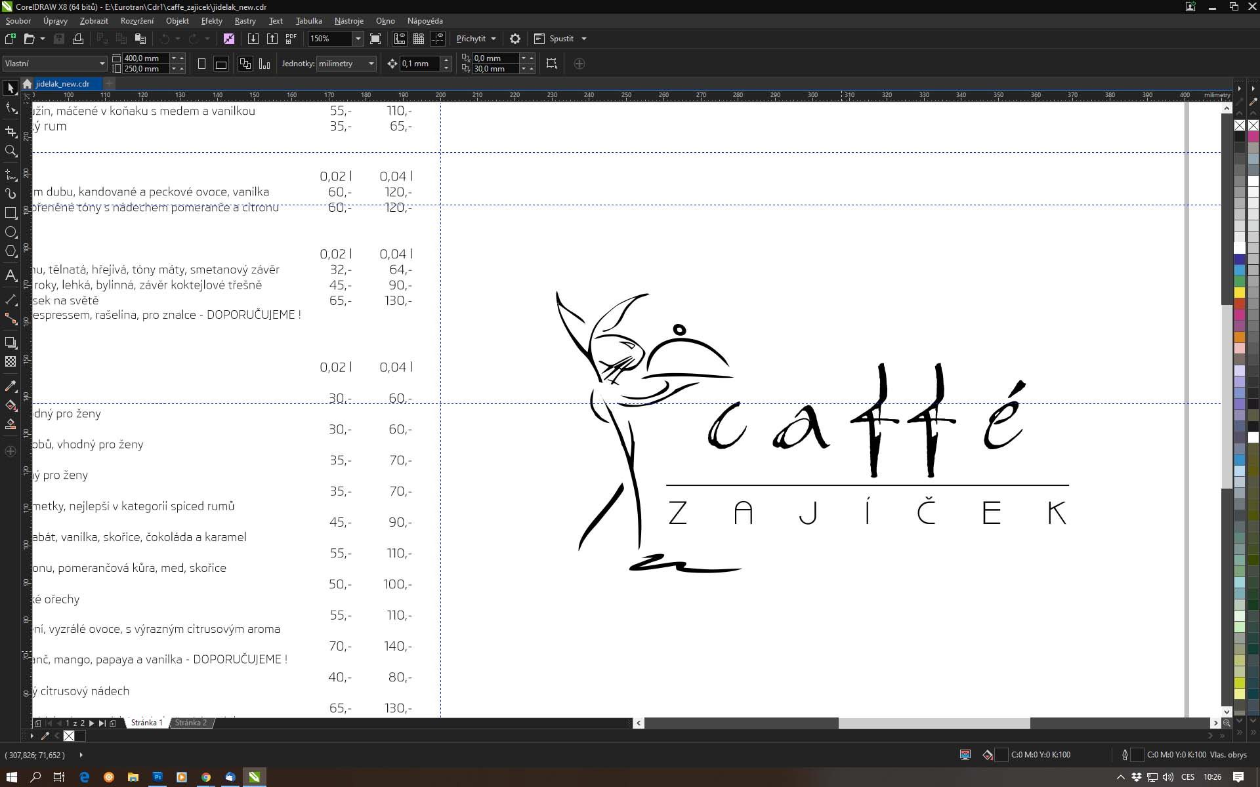1260x787 pixels.
Task: Select the Text tool
Action: [10, 275]
